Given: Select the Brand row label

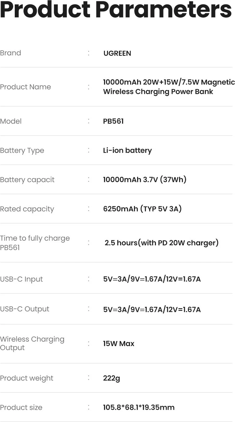Looking at the screenshot, I should pos(11,53).
